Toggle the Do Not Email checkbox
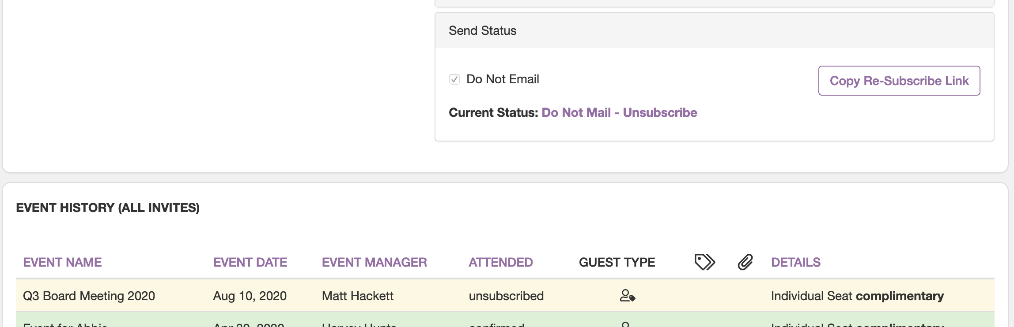The height and width of the screenshot is (327, 1014). 454,79
